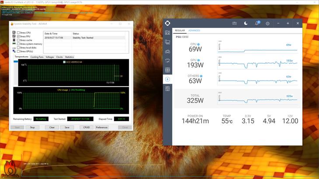Enable Stress CPU checkbox
The width and height of the screenshot is (319, 179).
(18, 33)
